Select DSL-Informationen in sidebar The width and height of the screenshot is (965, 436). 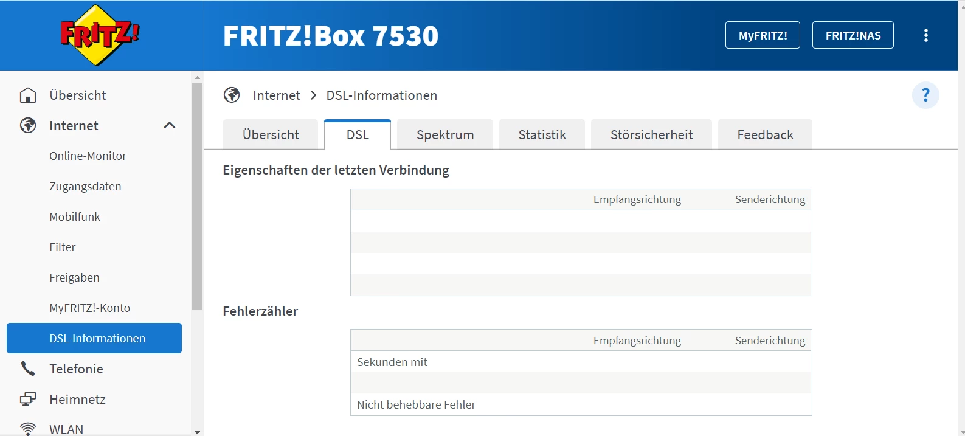[x=94, y=338]
